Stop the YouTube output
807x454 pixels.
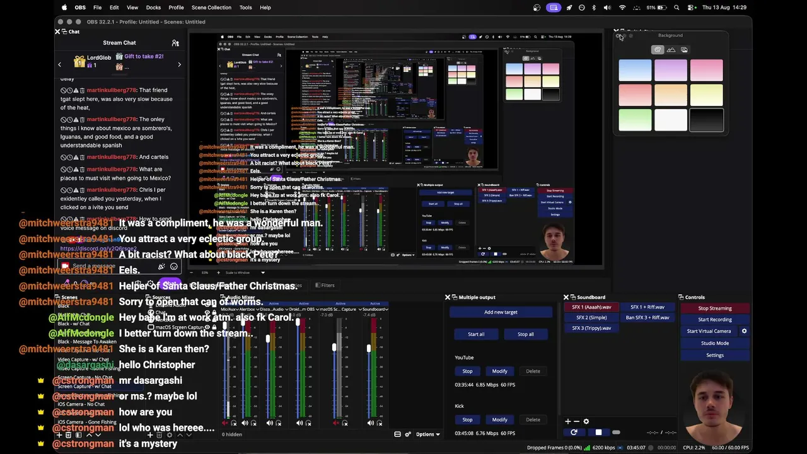(x=467, y=371)
